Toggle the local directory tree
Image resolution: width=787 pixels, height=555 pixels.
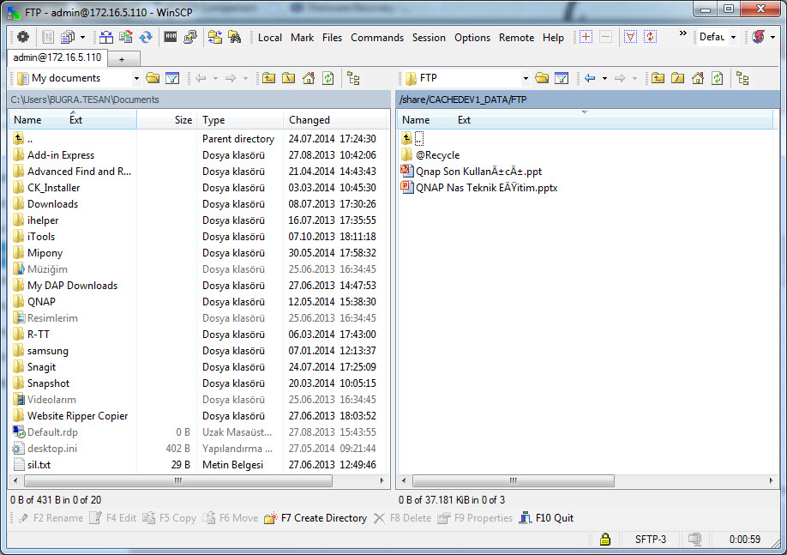(x=353, y=78)
